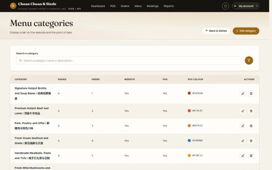272x170 pixels.
Task: Go to the POS nav item
Action: coord(113,6)
